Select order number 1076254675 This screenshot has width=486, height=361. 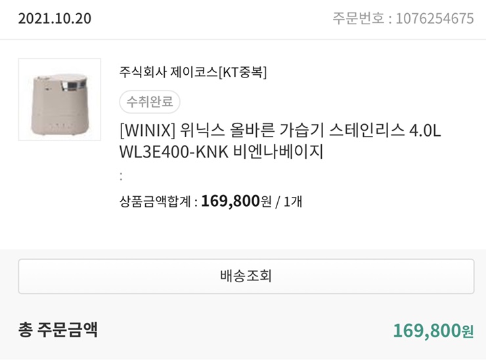point(435,18)
